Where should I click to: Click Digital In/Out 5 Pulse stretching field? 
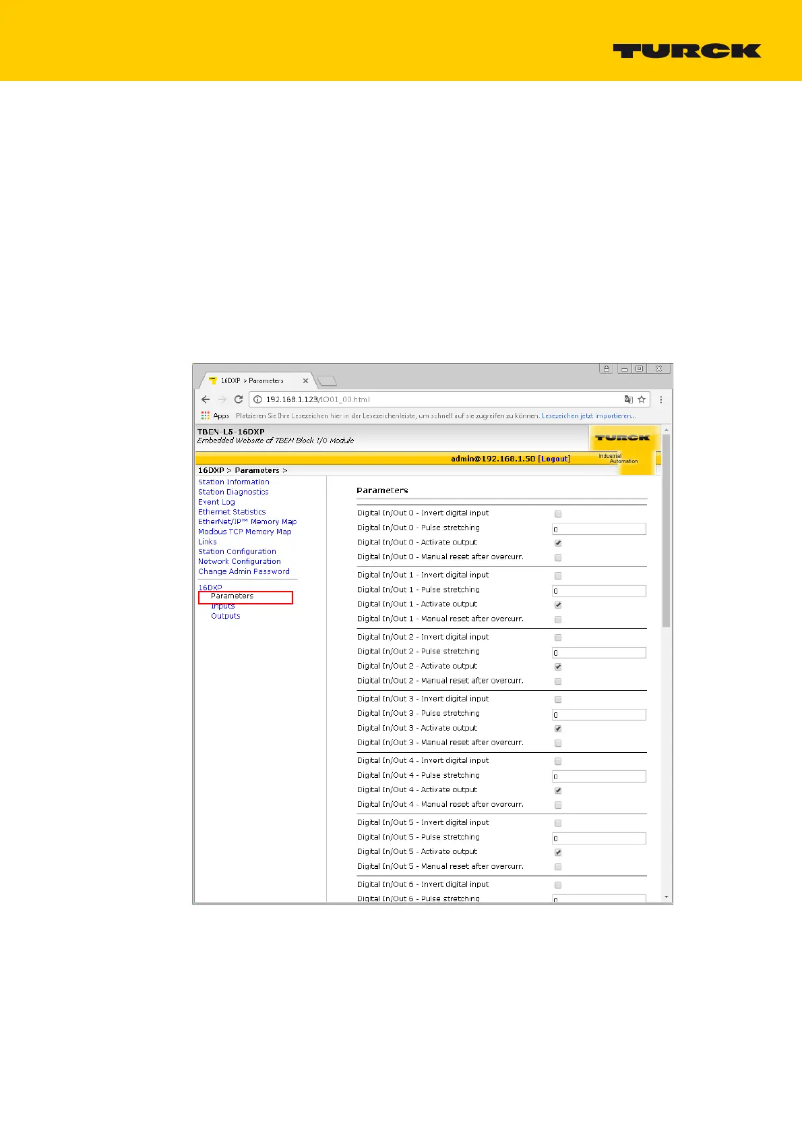599,839
